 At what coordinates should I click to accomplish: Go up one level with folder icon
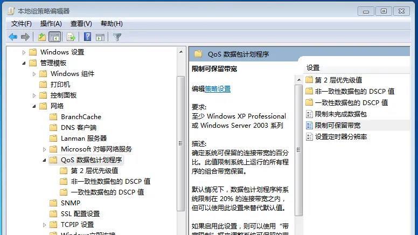[42, 37]
